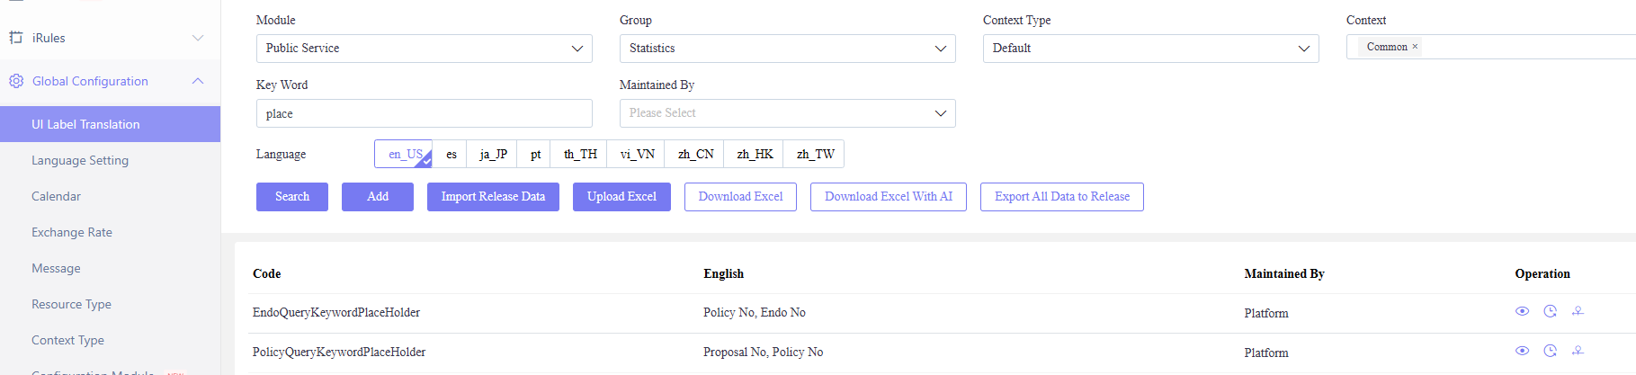Select the en_US language option
The height and width of the screenshot is (375, 1636).
404,154
